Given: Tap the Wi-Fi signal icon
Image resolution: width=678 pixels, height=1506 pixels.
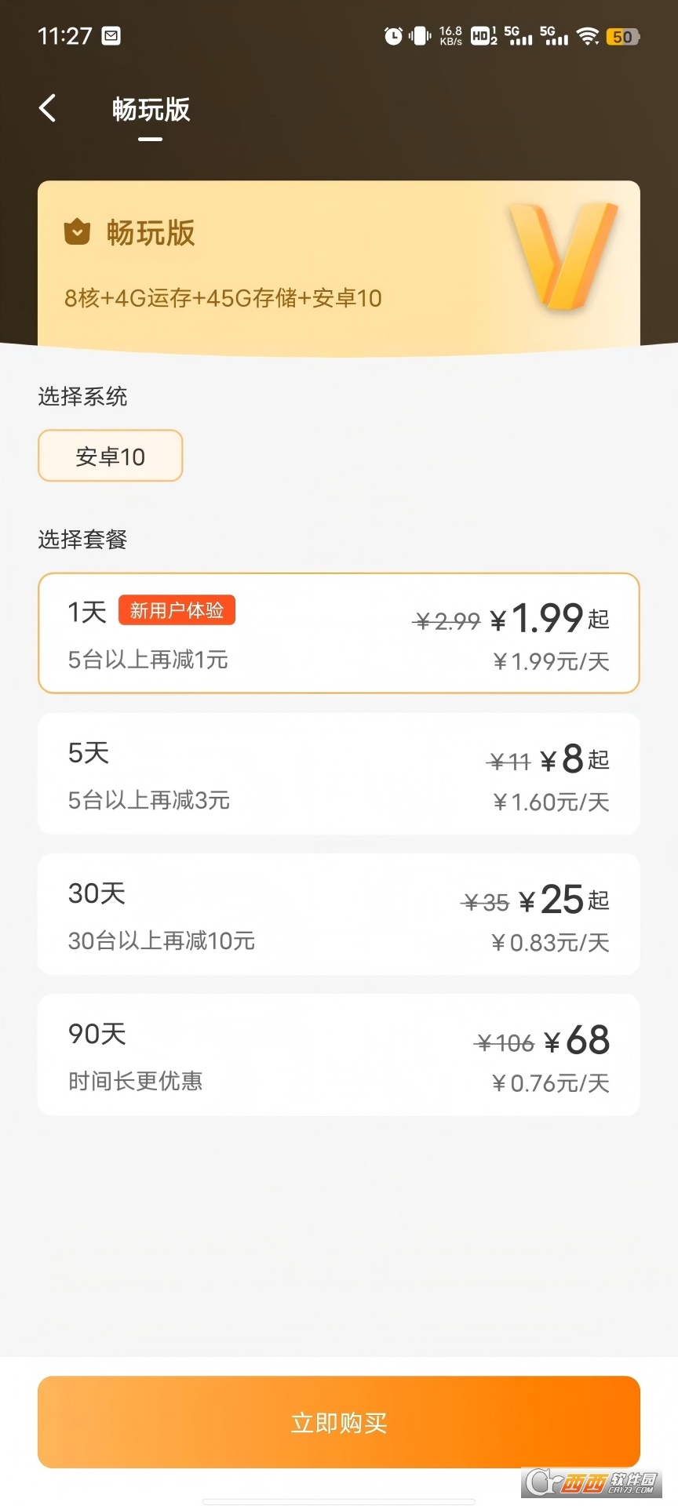Looking at the screenshot, I should coord(587,36).
